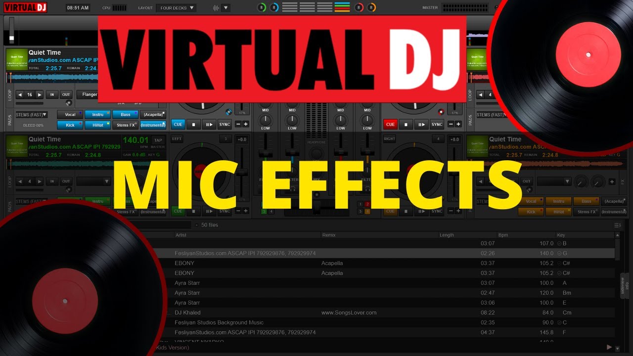Click the blue deck 8 ring indicator
Viewport: 633px width, 356px height.
pos(274,7)
